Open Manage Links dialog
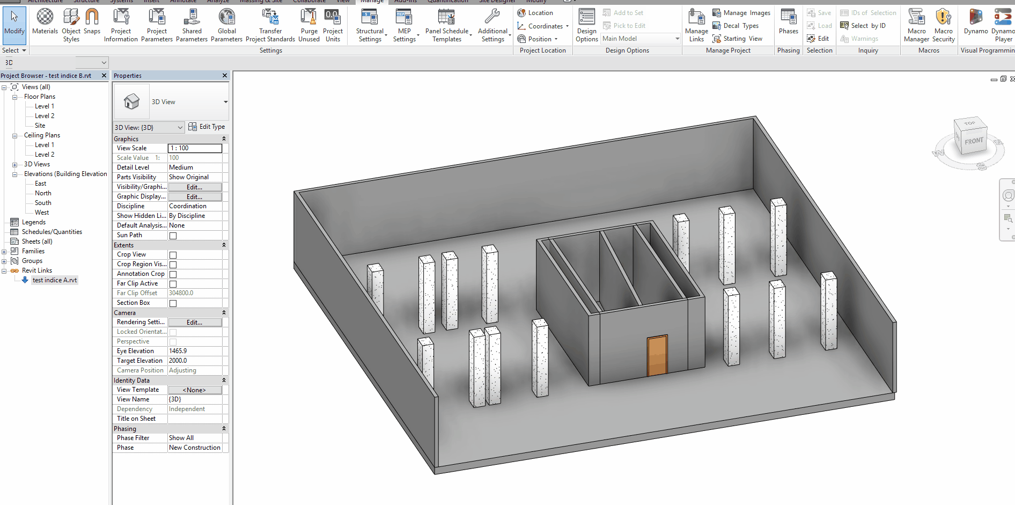Viewport: 1015px width, 505px height. pos(696,24)
